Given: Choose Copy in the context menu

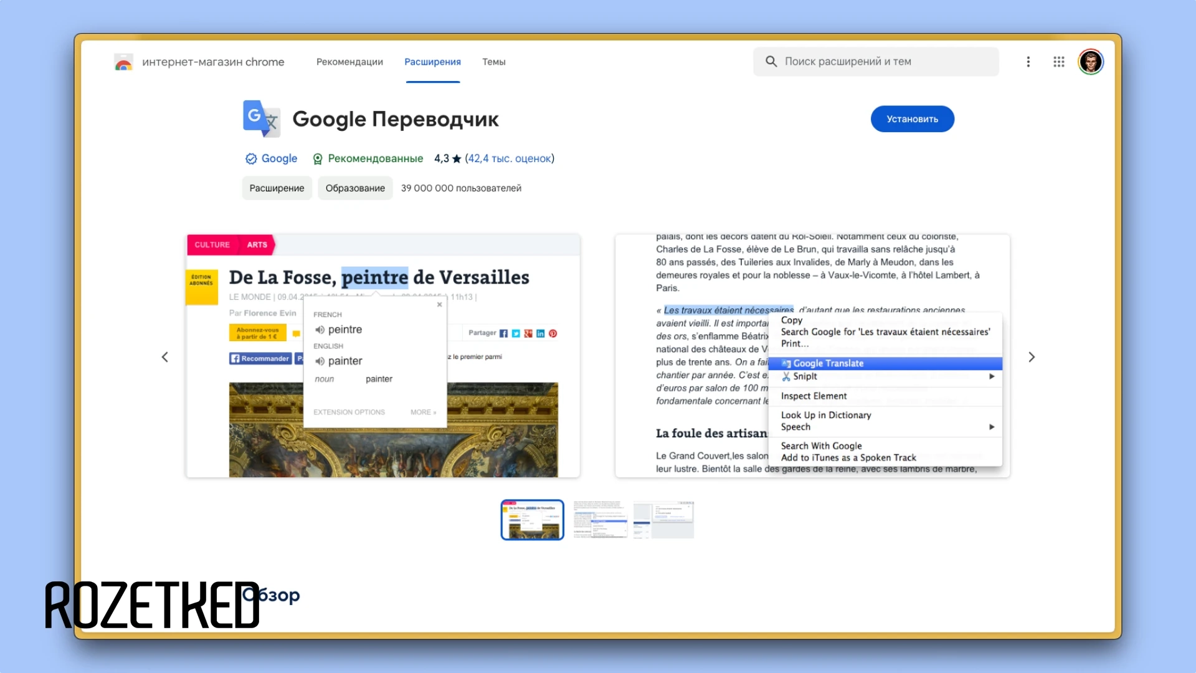Looking at the screenshot, I should click(x=792, y=320).
